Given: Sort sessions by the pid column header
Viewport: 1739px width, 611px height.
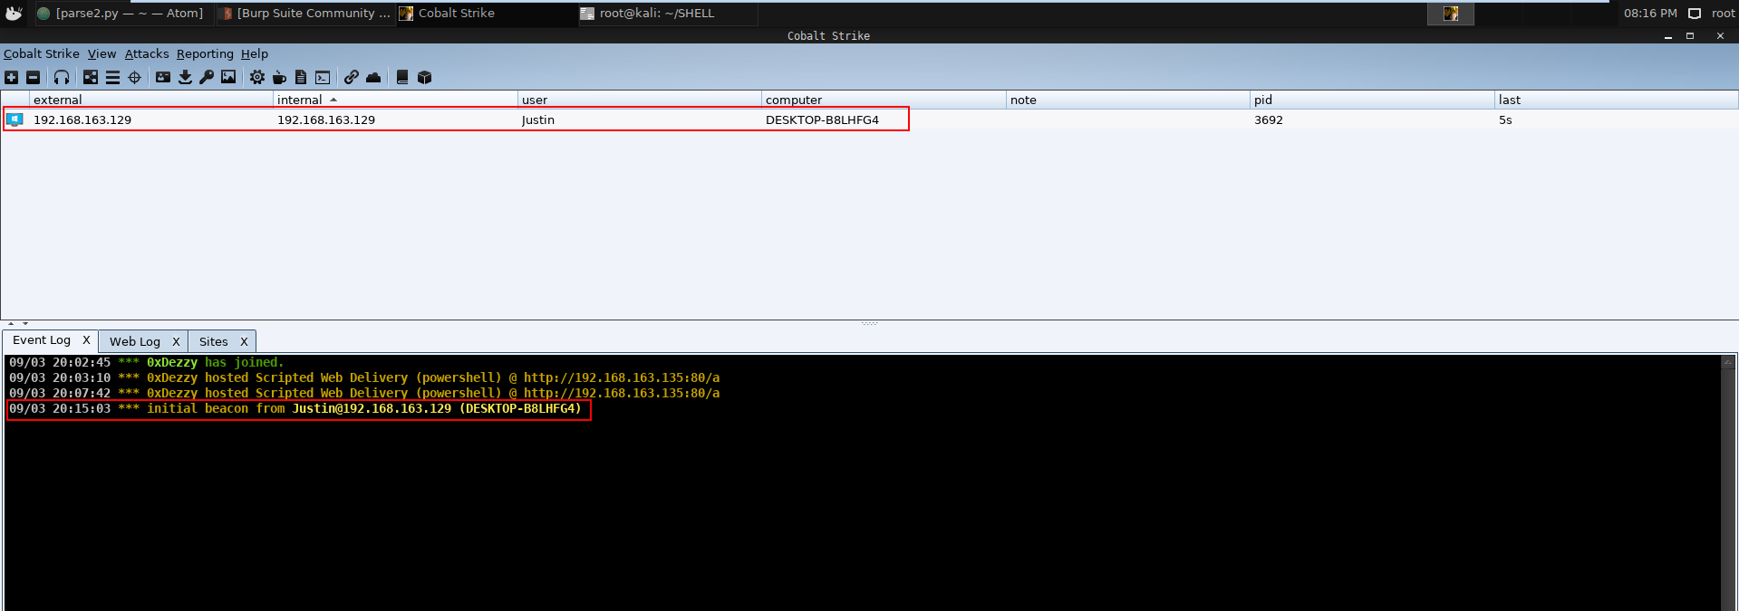Looking at the screenshot, I should (1372, 100).
